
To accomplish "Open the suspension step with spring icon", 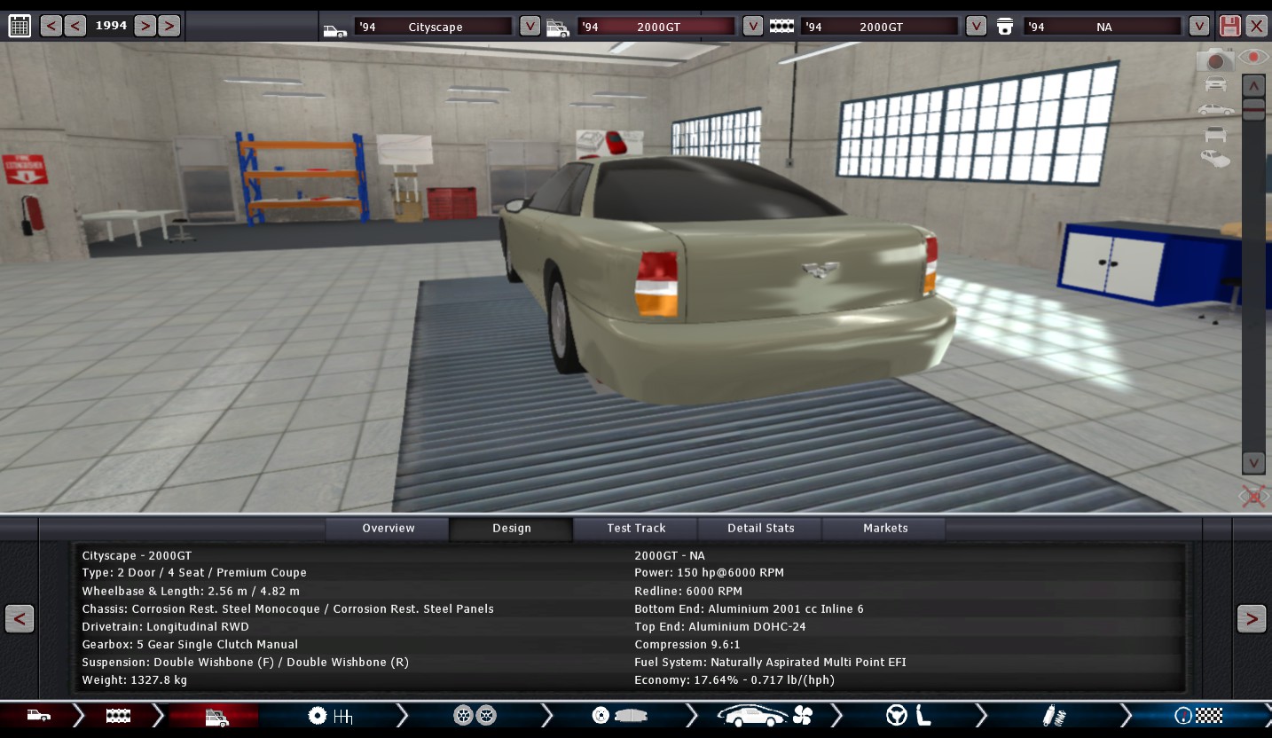I will (1054, 715).
